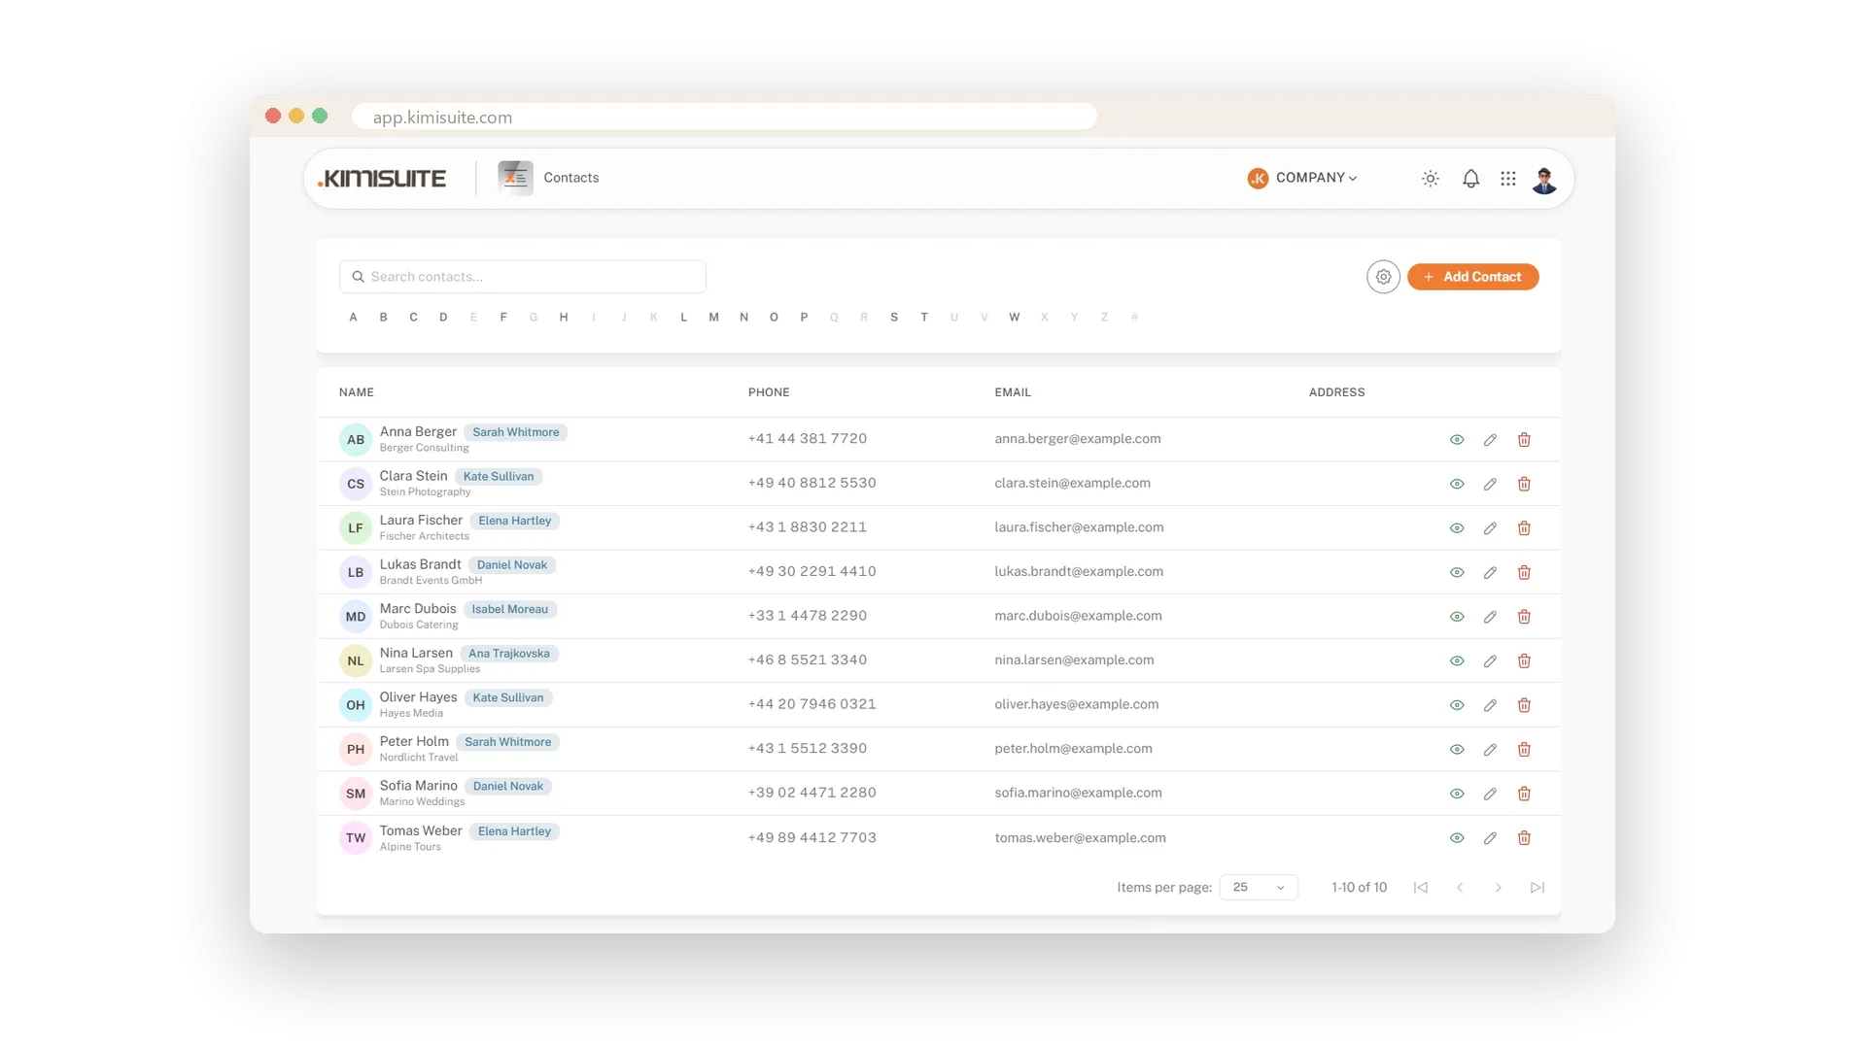View the Tomas Weber contact details

pyautogui.click(x=1457, y=837)
